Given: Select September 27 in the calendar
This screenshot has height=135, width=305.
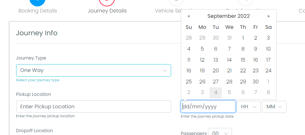Looking at the screenshot, I should coord(216,82).
